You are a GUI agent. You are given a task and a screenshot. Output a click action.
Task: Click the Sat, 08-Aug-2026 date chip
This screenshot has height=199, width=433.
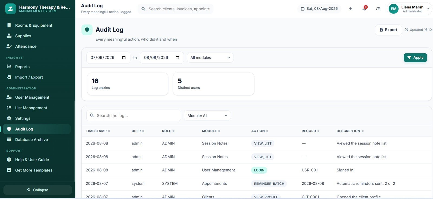[x=319, y=9]
